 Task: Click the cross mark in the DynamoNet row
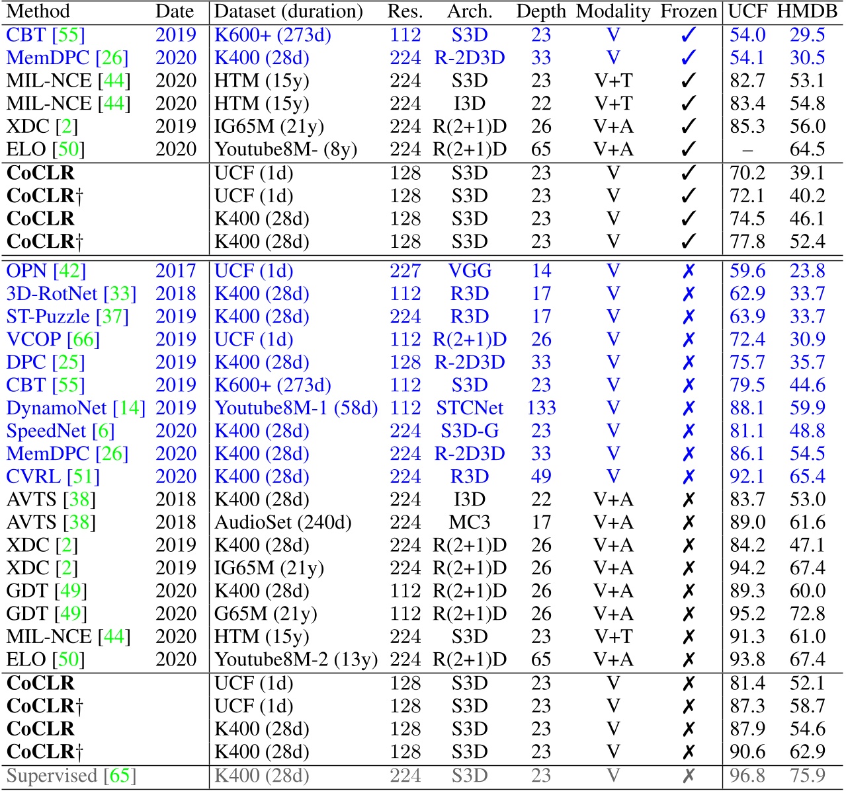[689, 408]
